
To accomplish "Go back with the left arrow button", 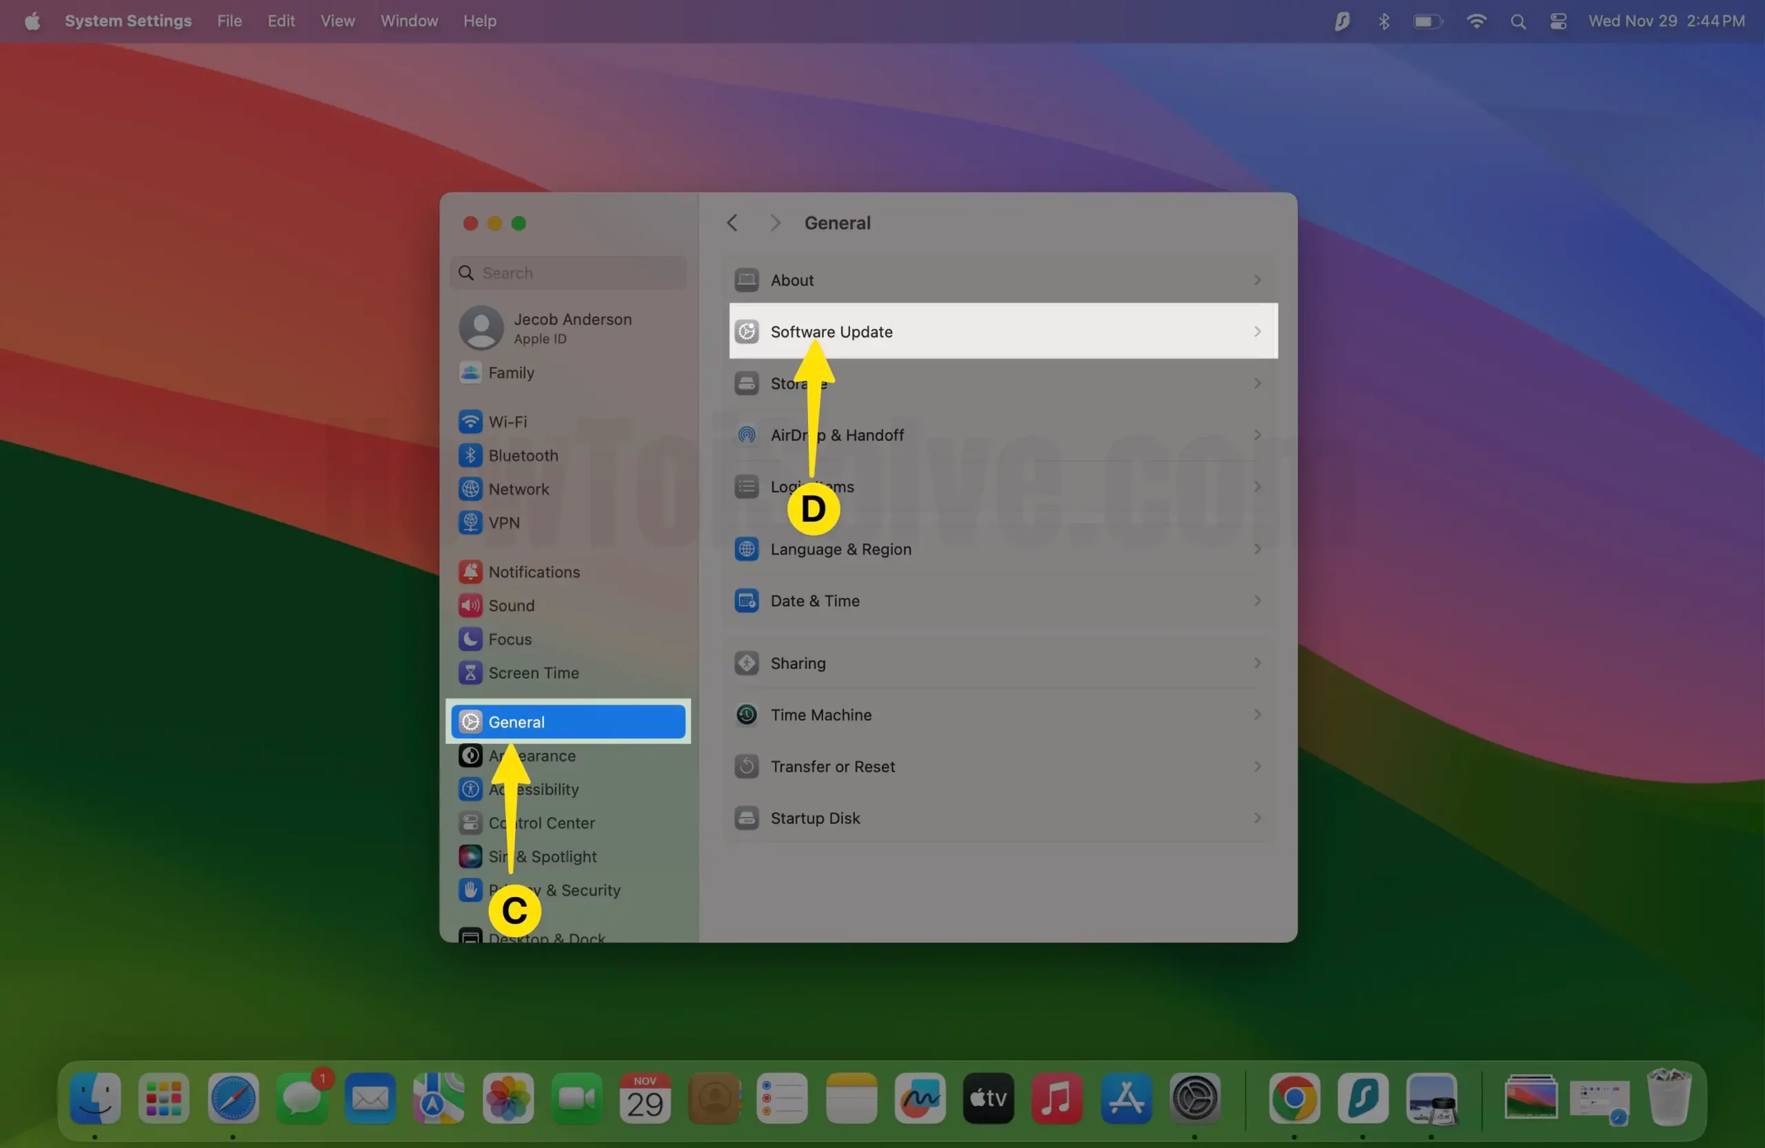I will pyautogui.click(x=732, y=223).
